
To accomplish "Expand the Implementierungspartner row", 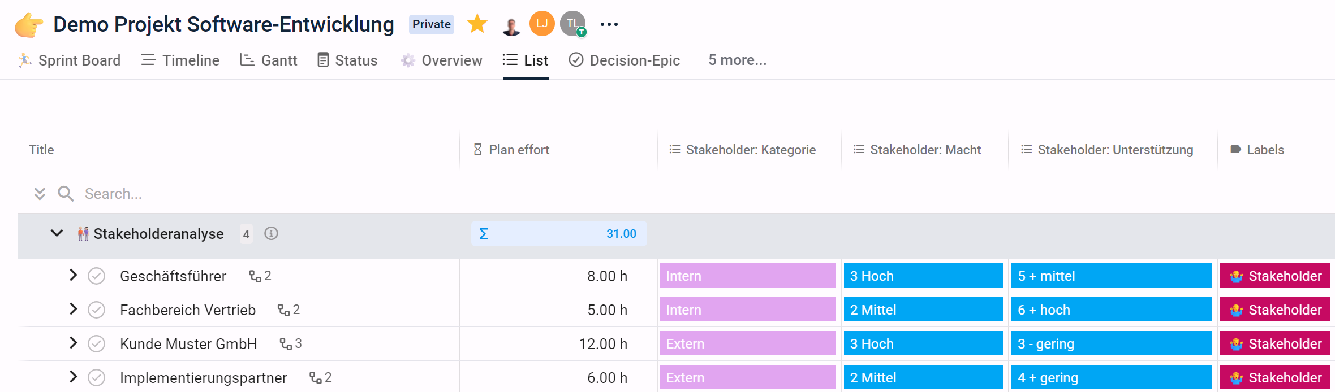I will pos(73,377).
